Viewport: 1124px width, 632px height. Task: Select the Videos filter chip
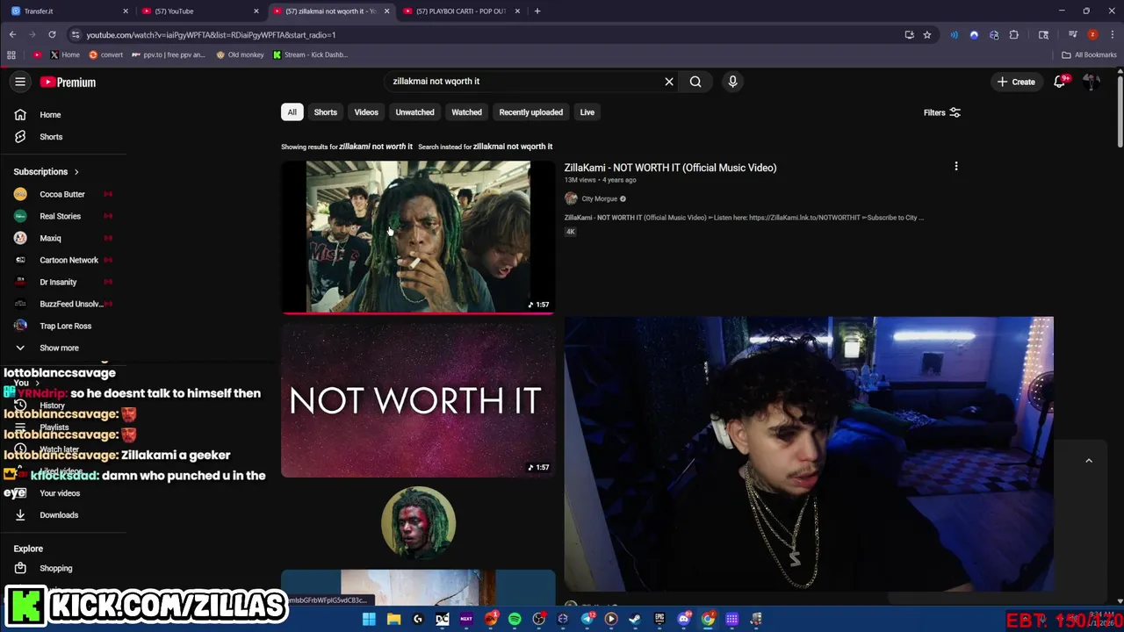366,112
